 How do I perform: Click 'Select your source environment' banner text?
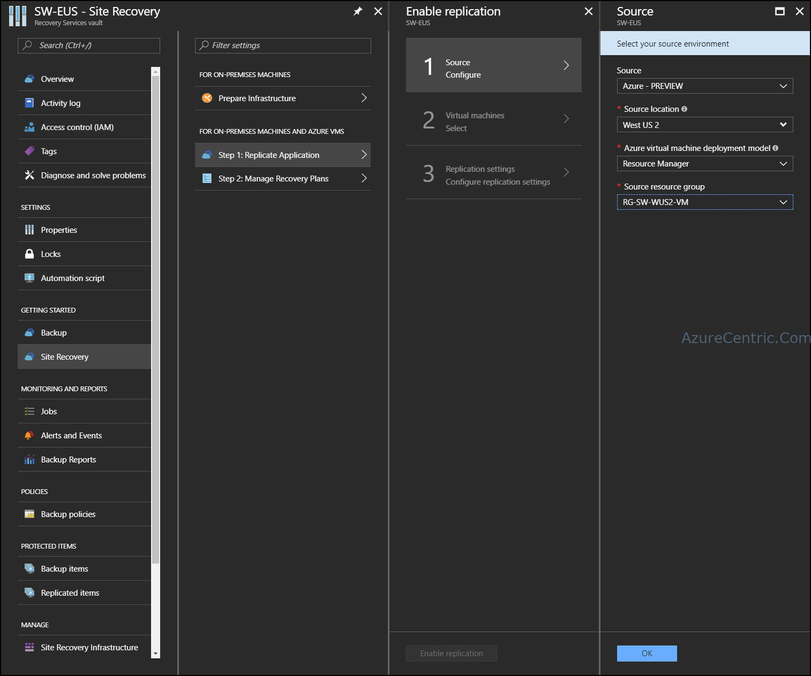pos(673,44)
